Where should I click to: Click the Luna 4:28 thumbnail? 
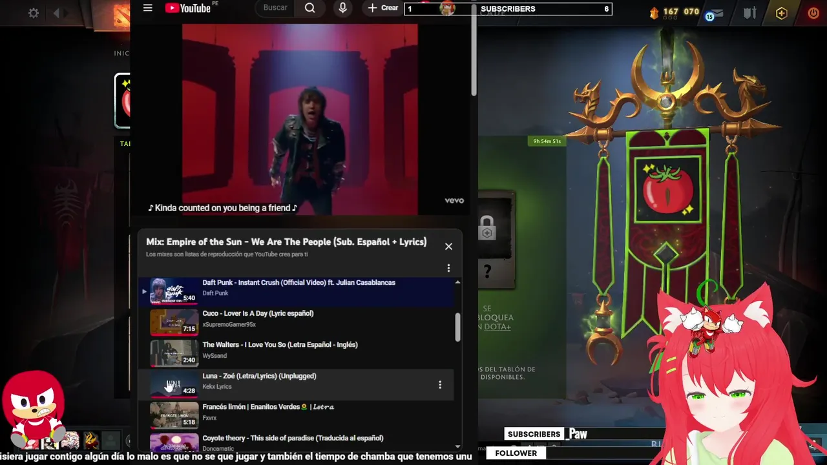(174, 384)
